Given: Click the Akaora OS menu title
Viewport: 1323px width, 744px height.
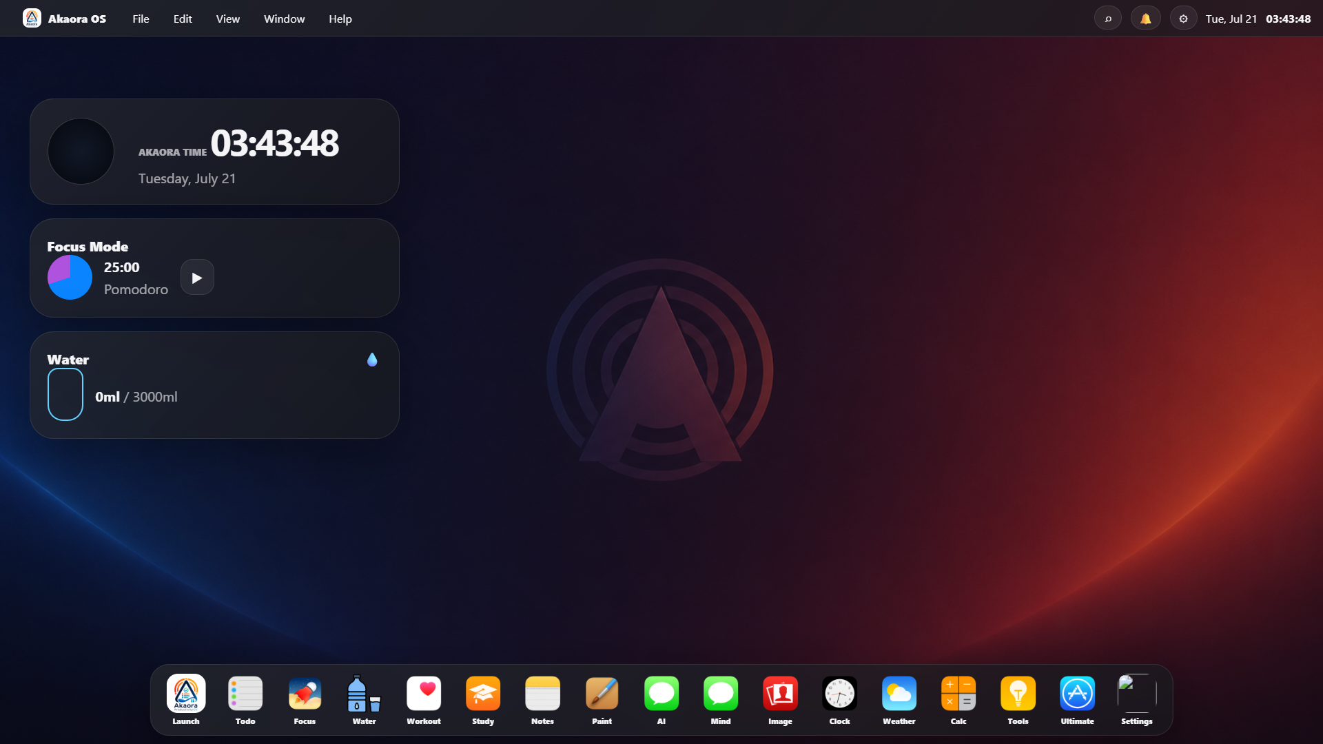Looking at the screenshot, I should (x=77, y=19).
